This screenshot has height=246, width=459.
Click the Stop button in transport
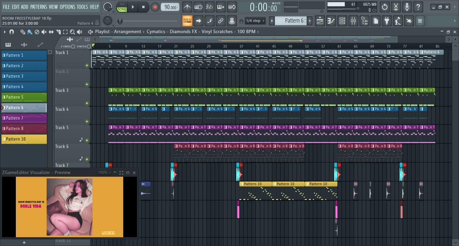143,7
